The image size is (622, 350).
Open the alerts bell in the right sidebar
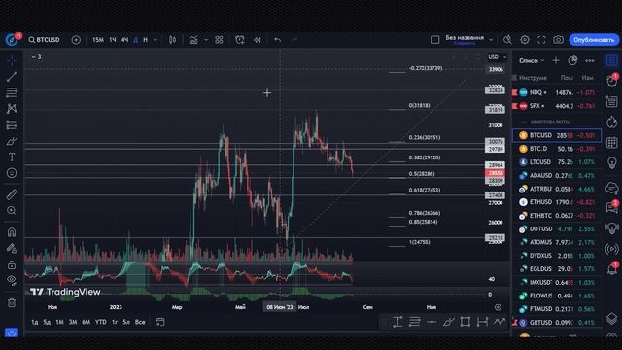point(611,269)
